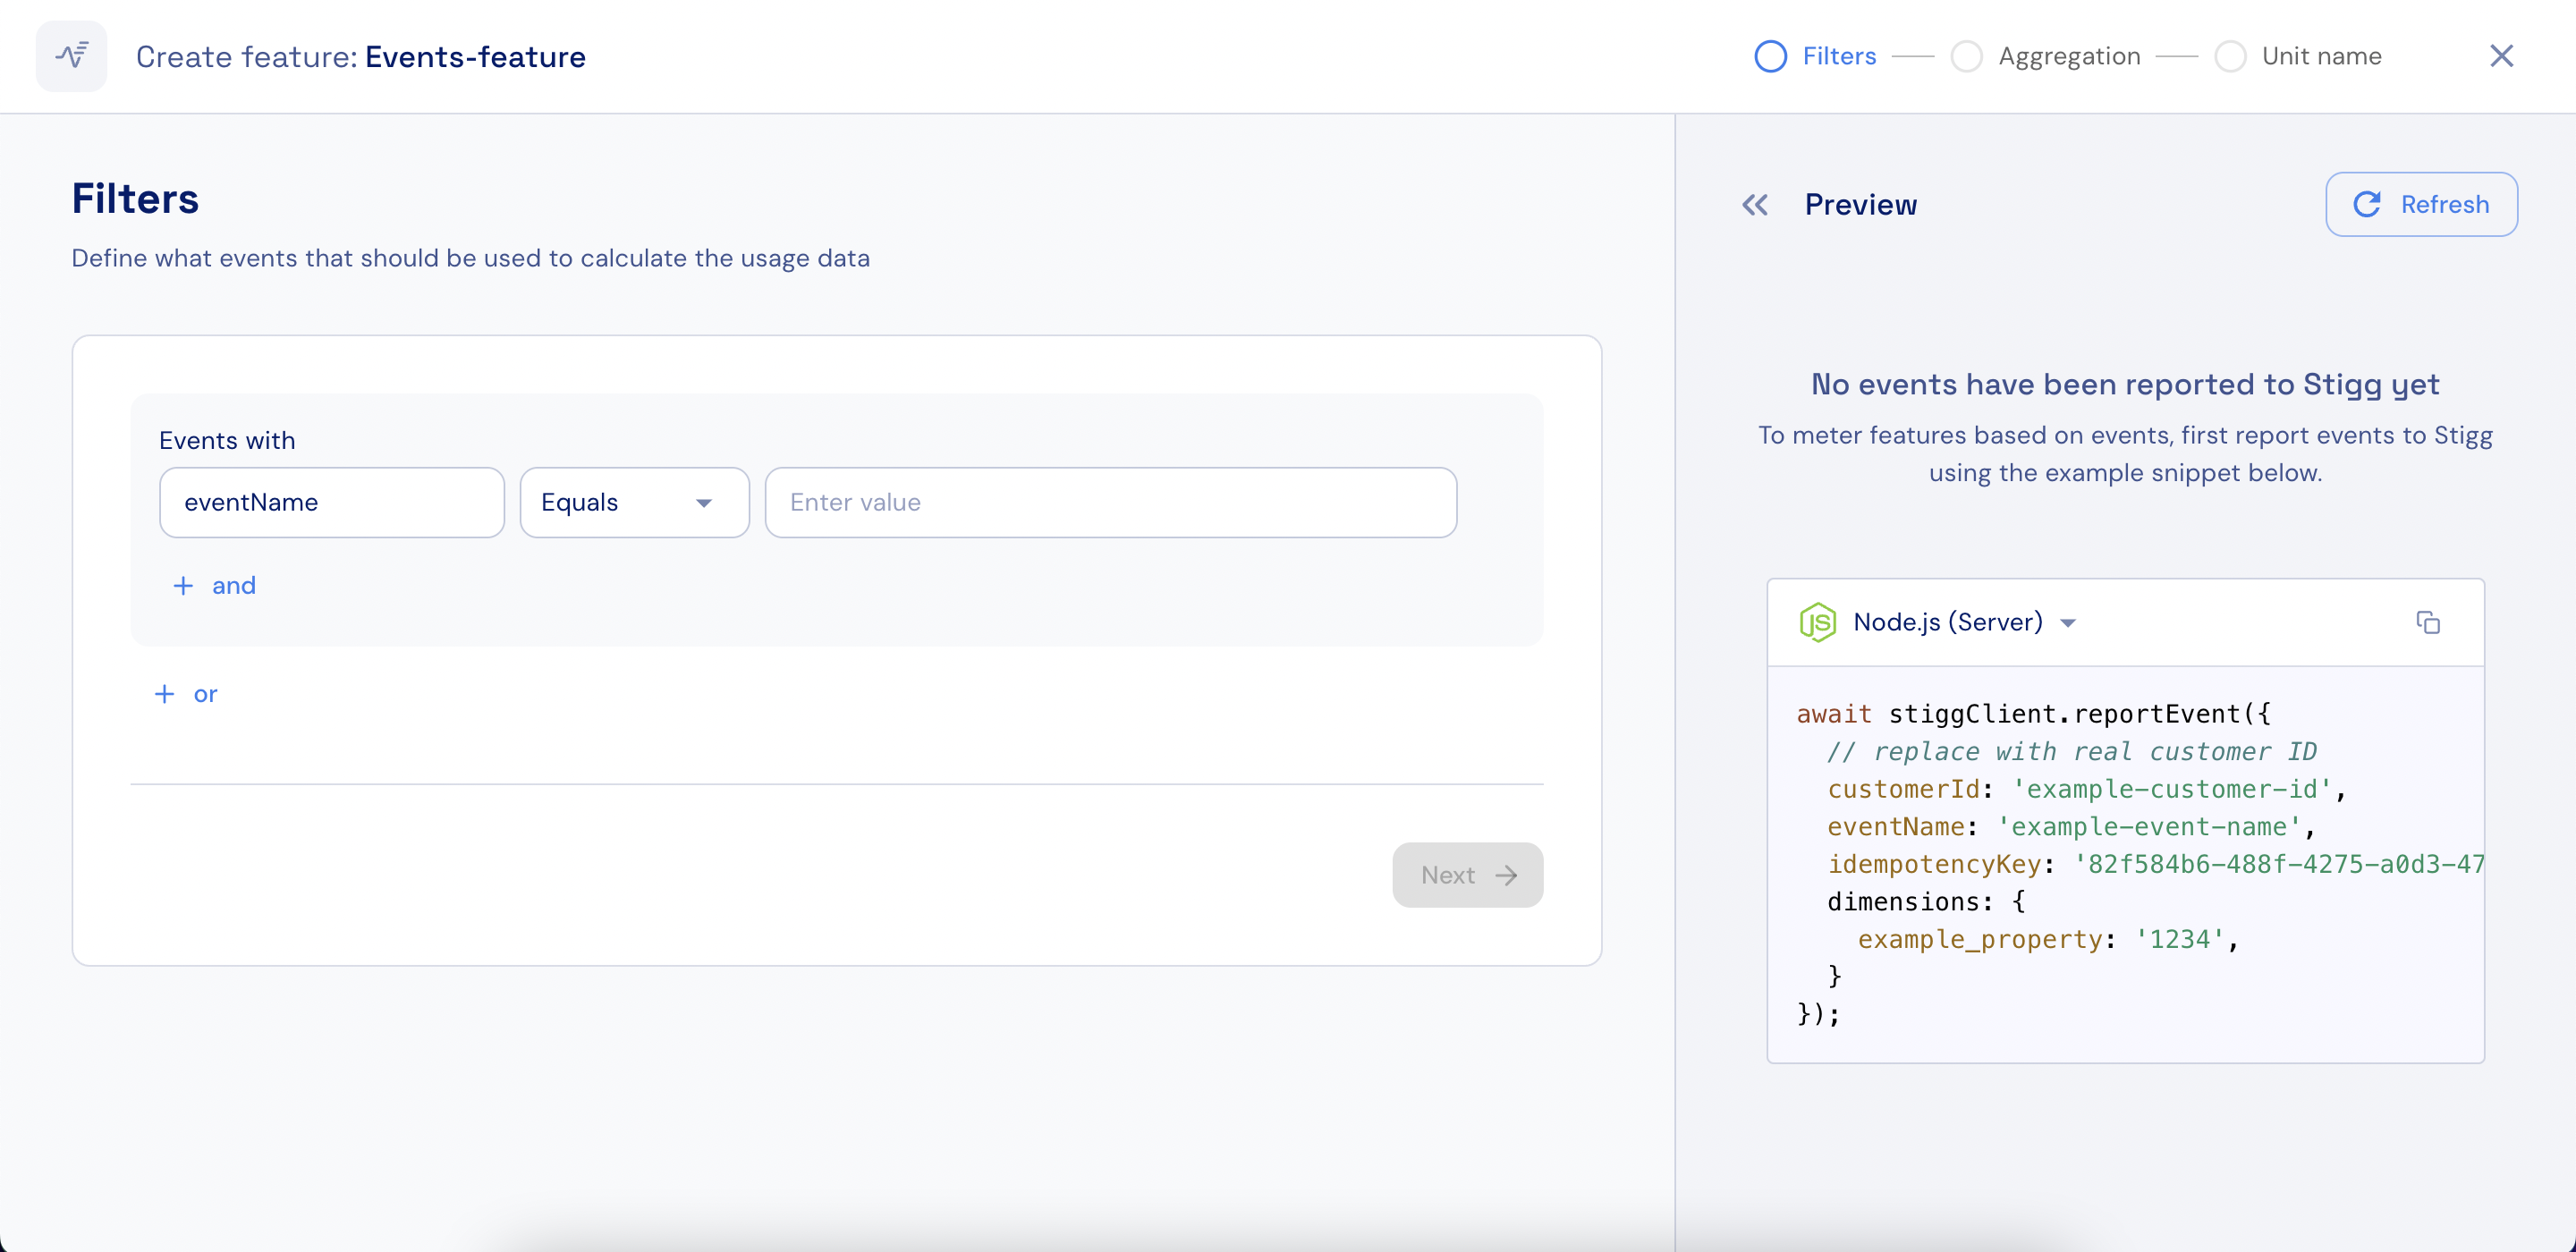Click the plus icon beside 'and'
This screenshot has width=2576, height=1252.
click(x=183, y=586)
